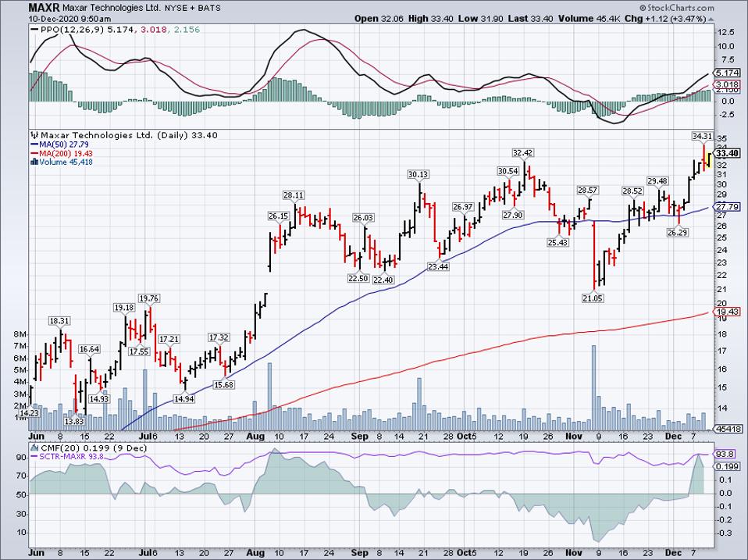748x560 pixels.
Task: Click the 22.50 price low label
Action: pos(358,278)
